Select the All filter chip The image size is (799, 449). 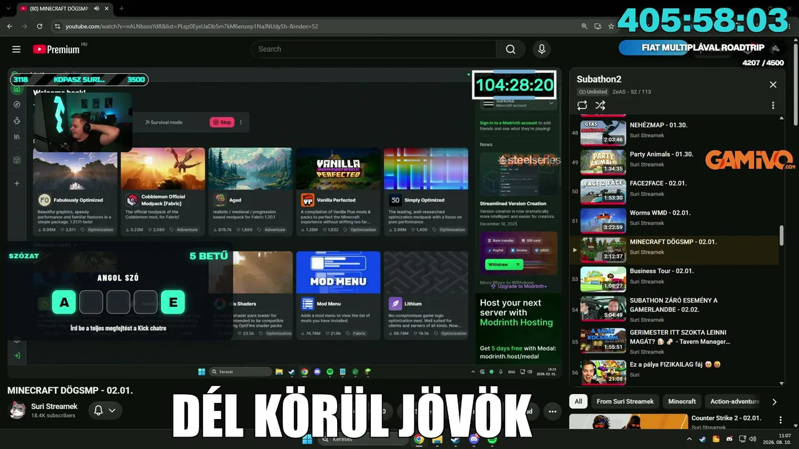click(579, 402)
